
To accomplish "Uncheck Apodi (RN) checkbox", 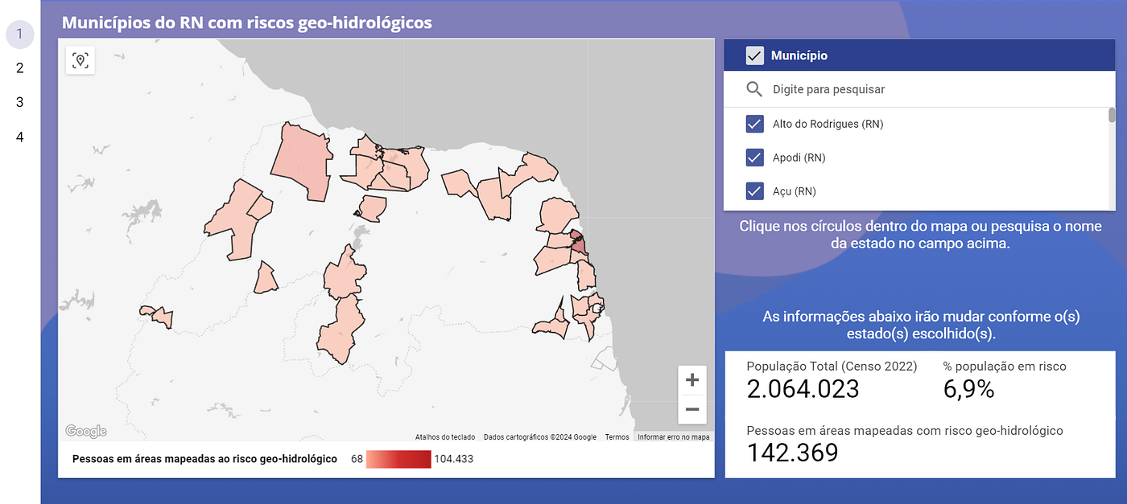I will (x=754, y=158).
